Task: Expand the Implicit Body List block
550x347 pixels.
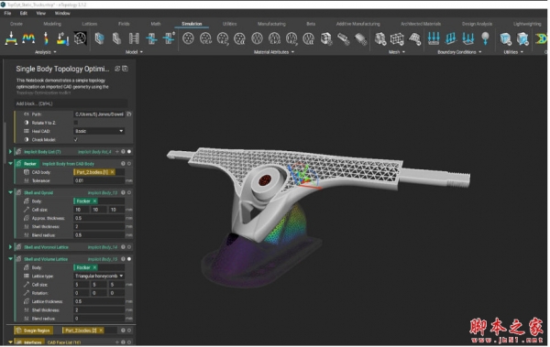Action: coord(10,152)
